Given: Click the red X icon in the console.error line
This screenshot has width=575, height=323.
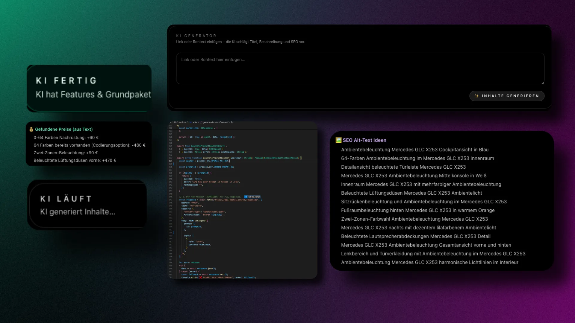Looking at the screenshot, I should tap(200, 278).
